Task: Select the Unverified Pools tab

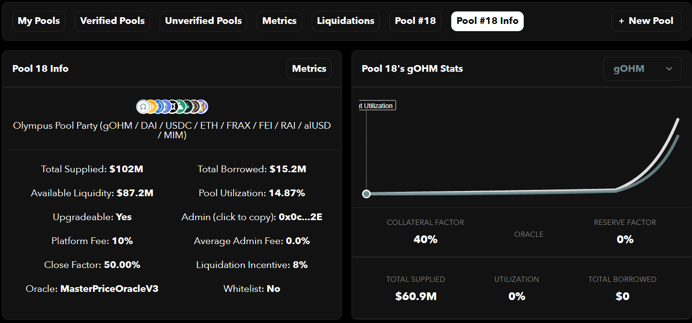Action: [x=203, y=21]
